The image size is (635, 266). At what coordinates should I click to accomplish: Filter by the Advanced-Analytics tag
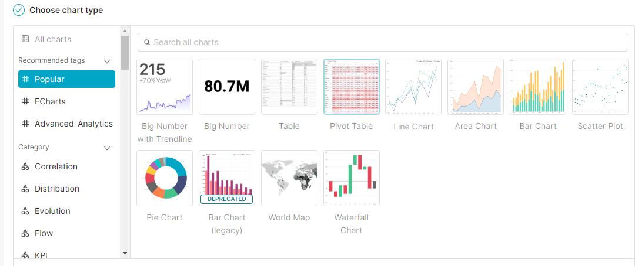[x=73, y=124]
